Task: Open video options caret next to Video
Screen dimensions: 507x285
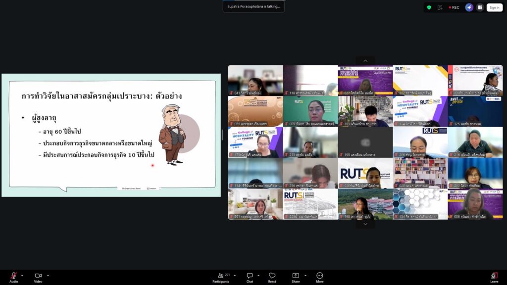Action: [48, 276]
